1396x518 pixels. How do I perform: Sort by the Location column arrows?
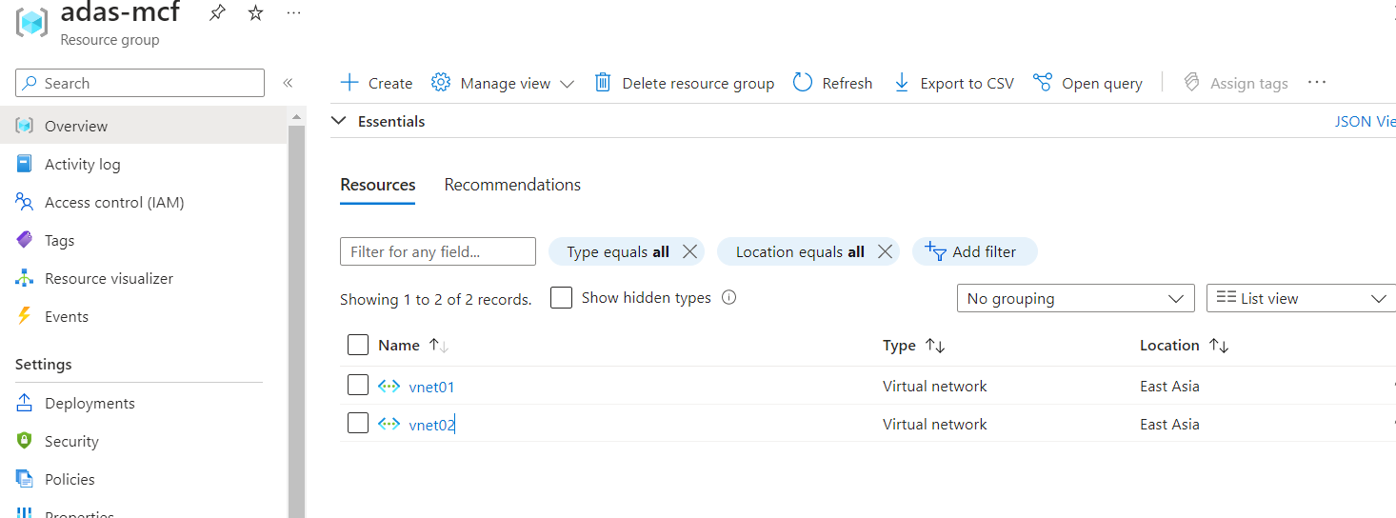[1219, 346]
